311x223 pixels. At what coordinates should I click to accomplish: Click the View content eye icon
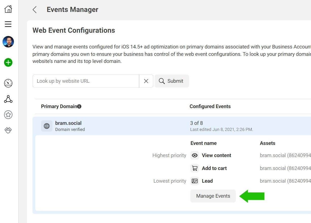pos(195,155)
